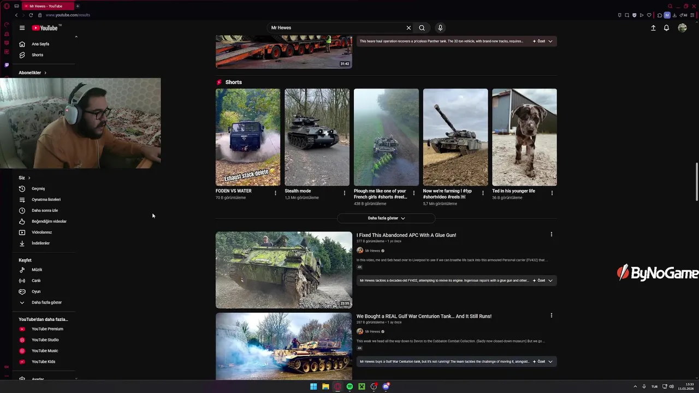Image resolution: width=699 pixels, height=393 pixels.
Task: Click the page vertical scrollbar thumb
Action: point(696,182)
